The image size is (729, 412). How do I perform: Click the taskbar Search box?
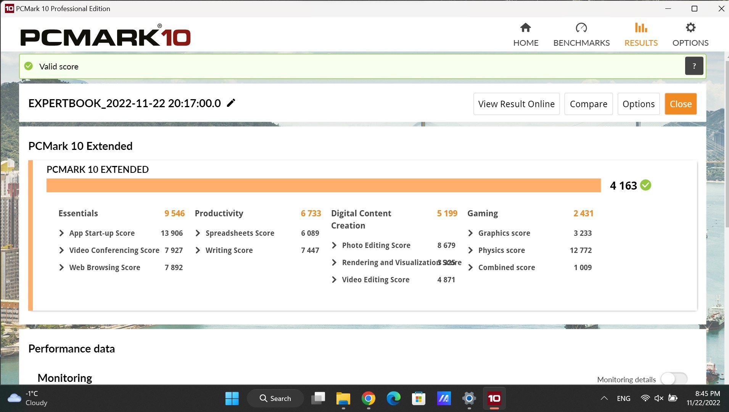275,398
